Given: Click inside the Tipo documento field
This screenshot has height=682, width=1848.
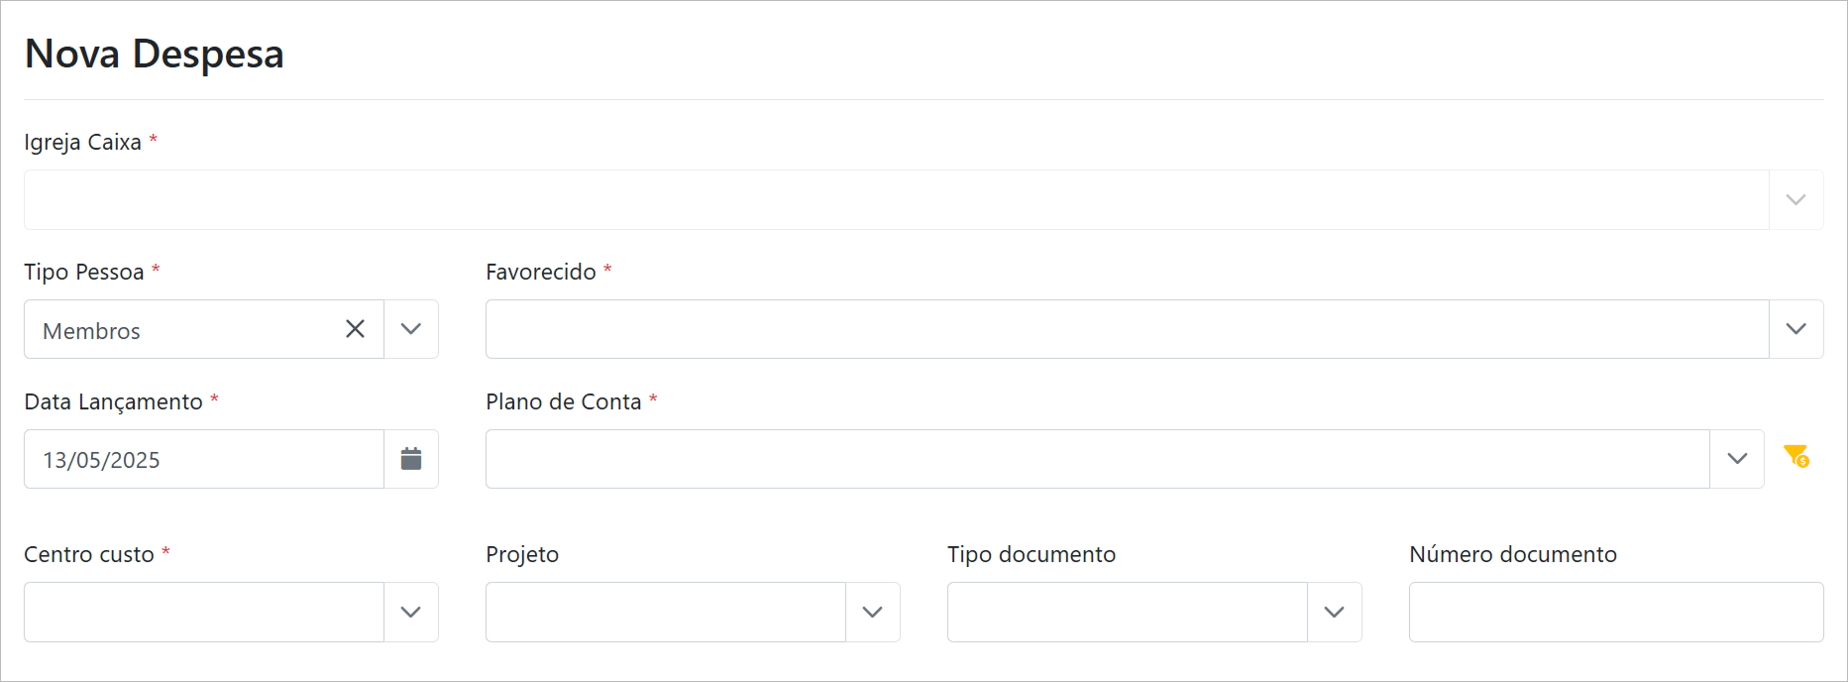Looking at the screenshot, I should tap(1127, 613).
